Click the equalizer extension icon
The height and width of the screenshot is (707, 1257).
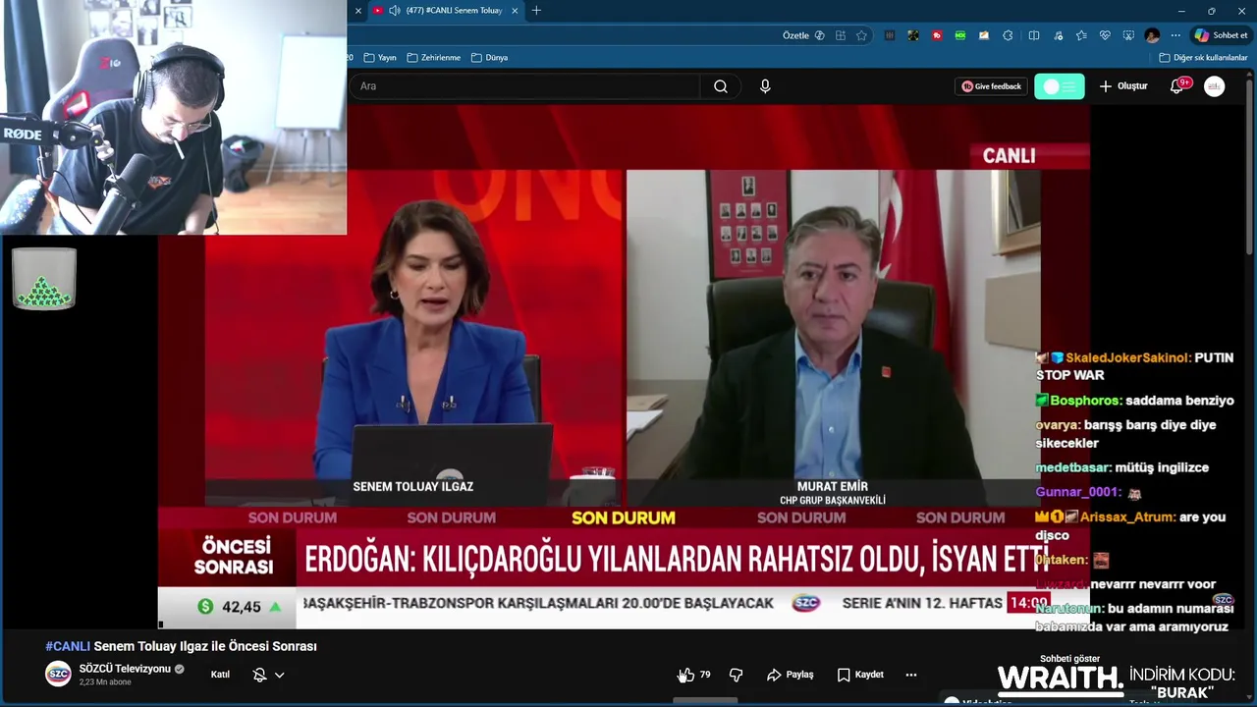(889, 35)
